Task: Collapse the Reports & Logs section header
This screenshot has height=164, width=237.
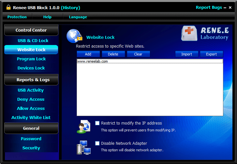Action: click(31, 80)
